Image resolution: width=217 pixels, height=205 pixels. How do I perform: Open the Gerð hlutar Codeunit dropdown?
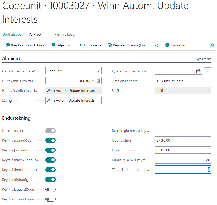point(73,71)
